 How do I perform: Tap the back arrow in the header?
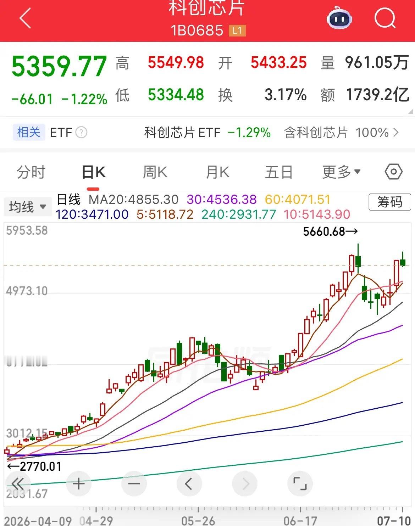[26, 18]
